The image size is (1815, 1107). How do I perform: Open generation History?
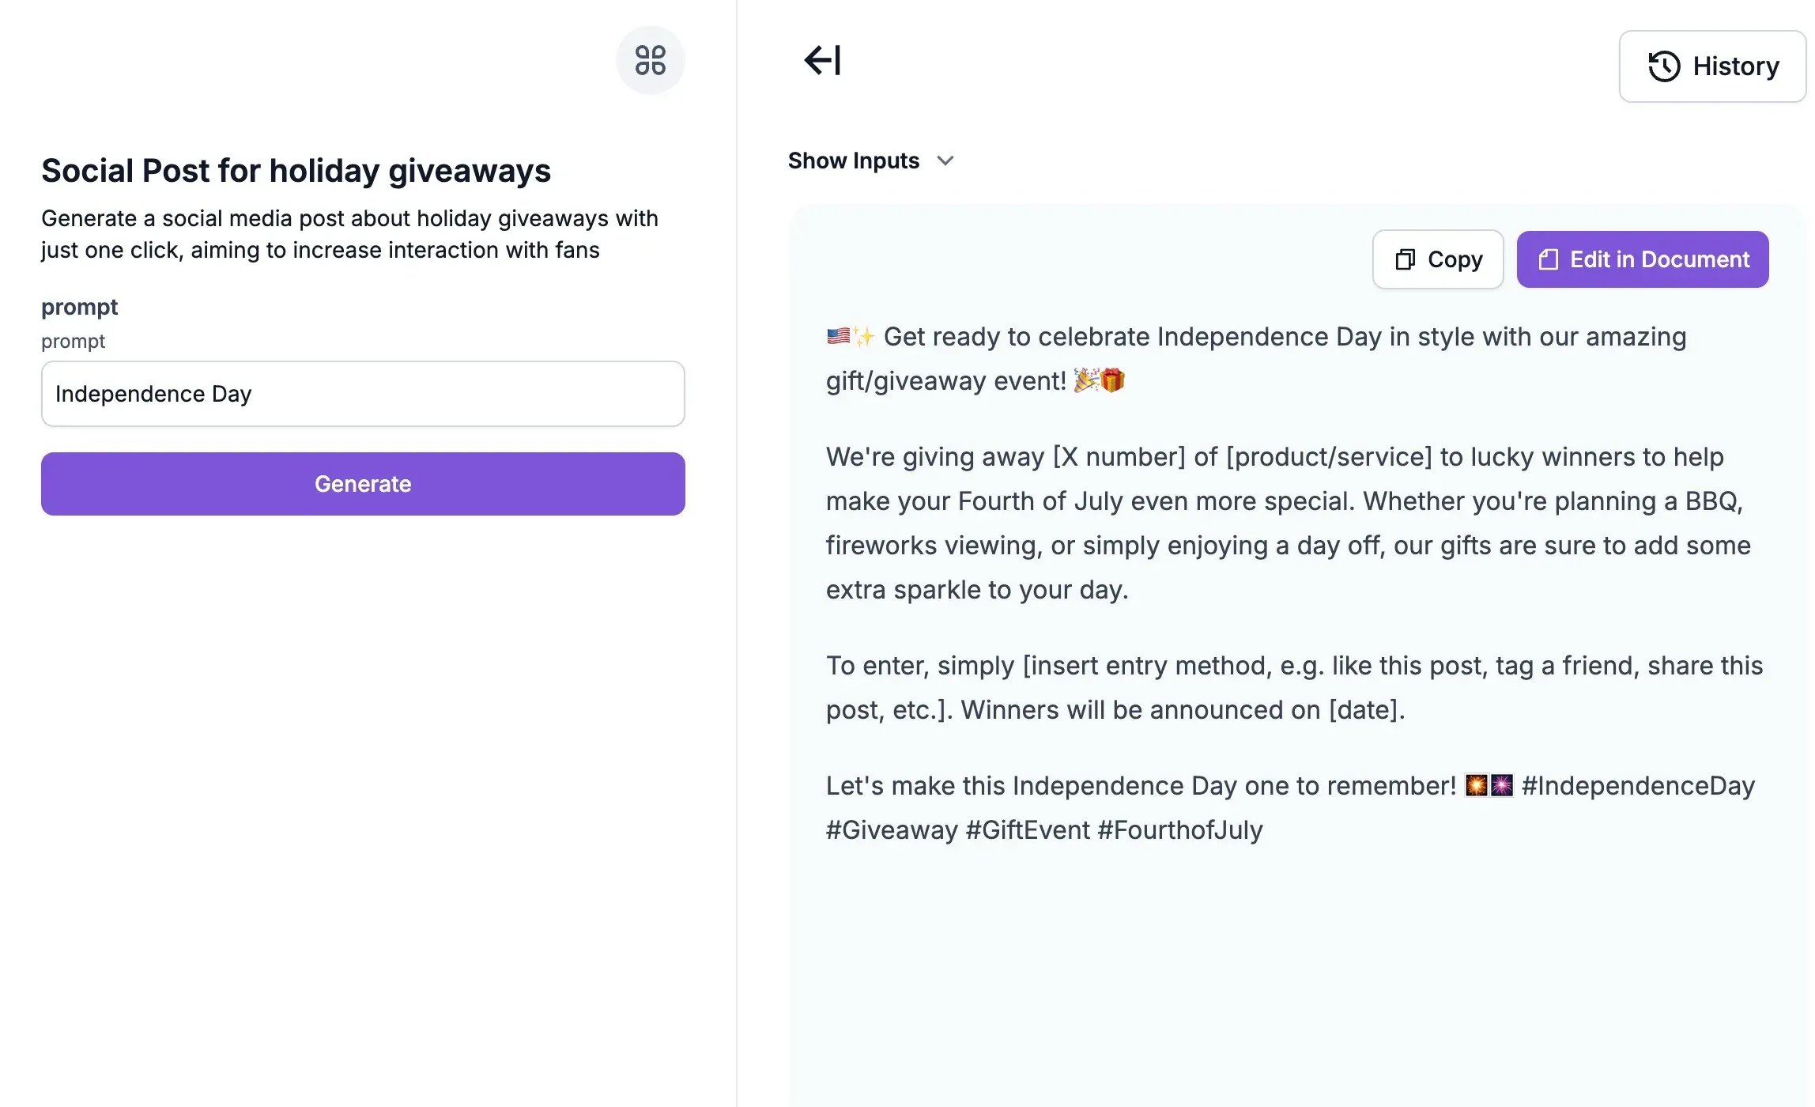click(x=1711, y=66)
